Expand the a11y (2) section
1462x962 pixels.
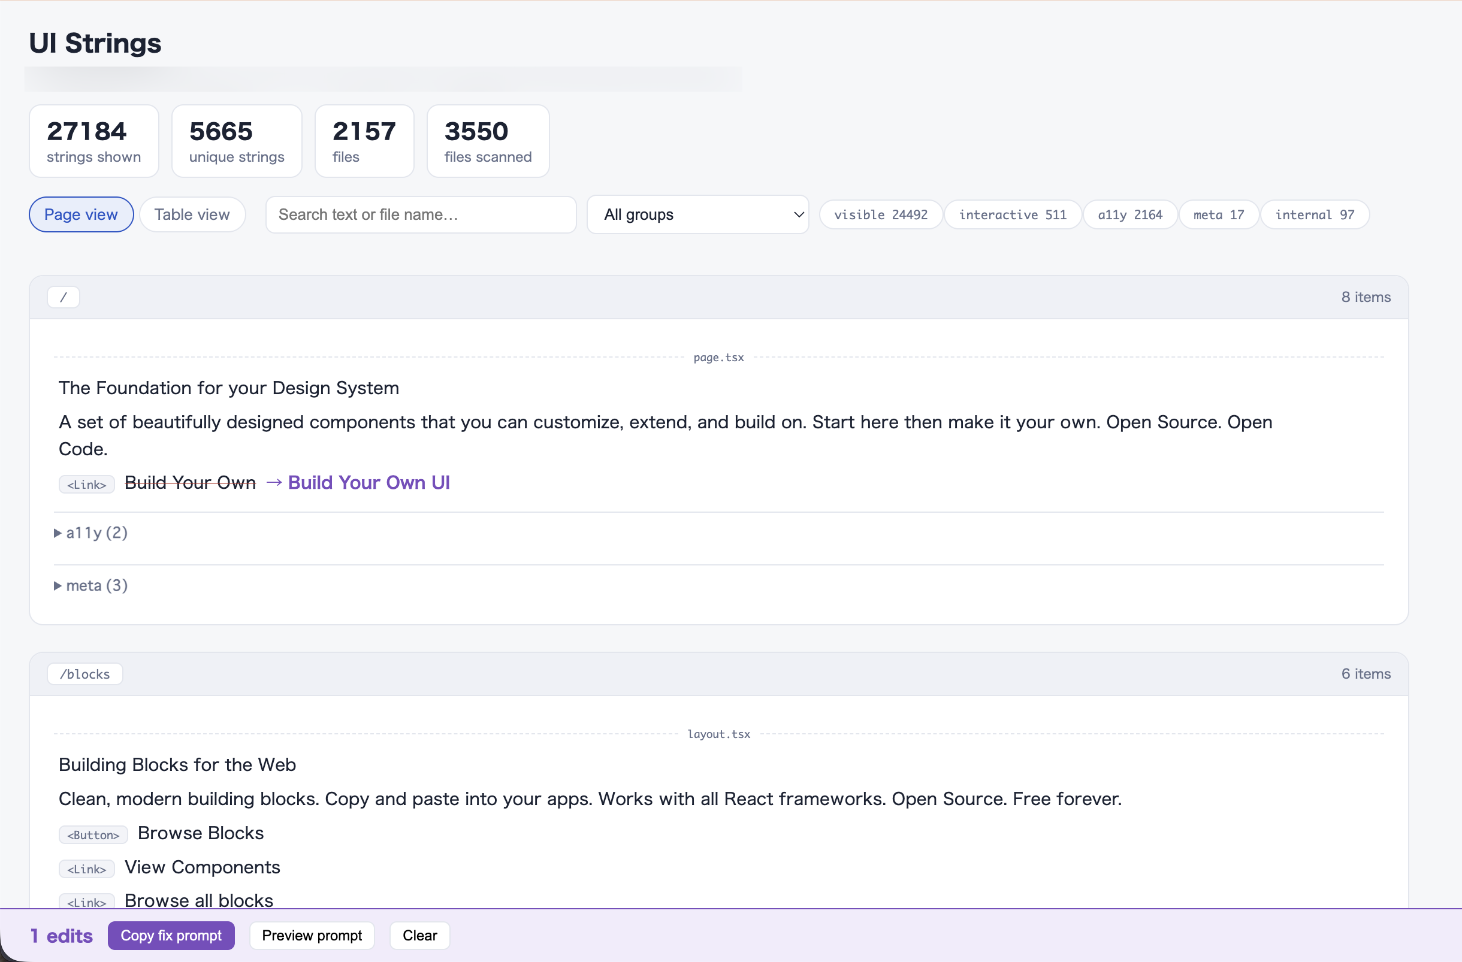pyautogui.click(x=91, y=533)
